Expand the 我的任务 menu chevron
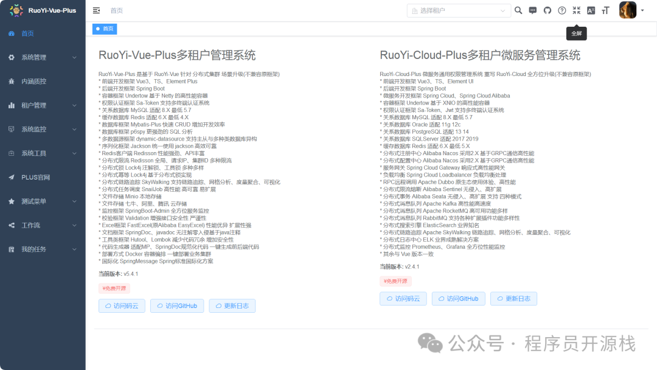Image resolution: width=657 pixels, height=370 pixels. click(x=74, y=250)
